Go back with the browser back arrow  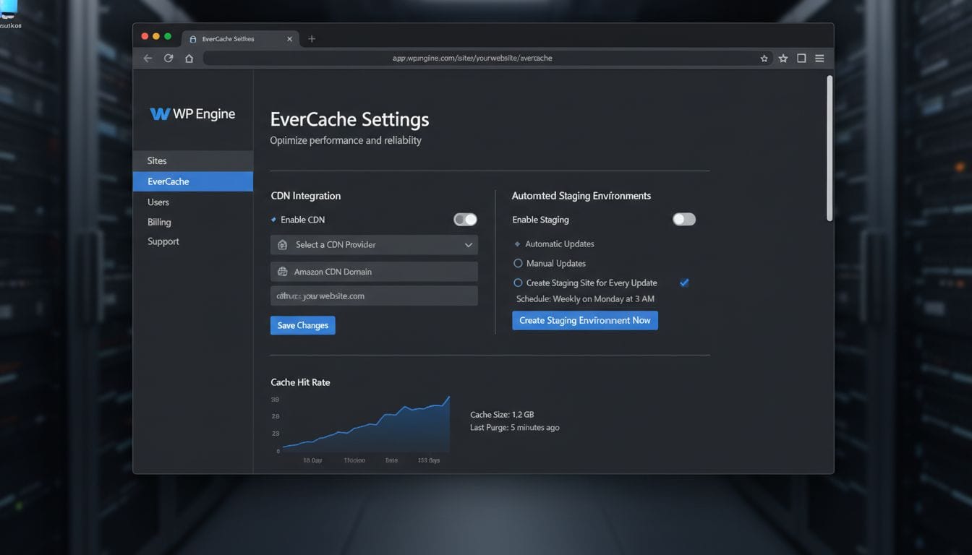point(148,59)
